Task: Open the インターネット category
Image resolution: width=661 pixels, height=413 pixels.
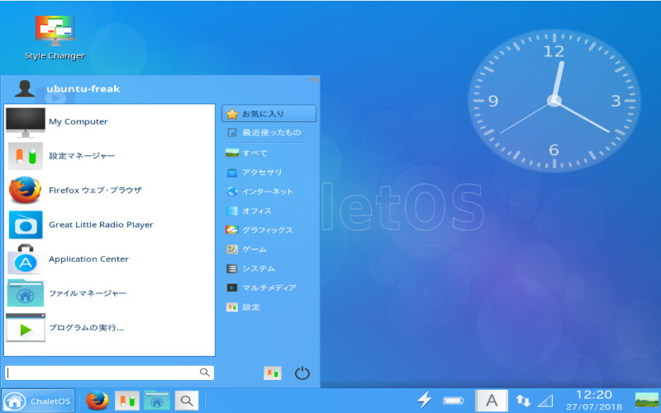Action: tap(269, 192)
